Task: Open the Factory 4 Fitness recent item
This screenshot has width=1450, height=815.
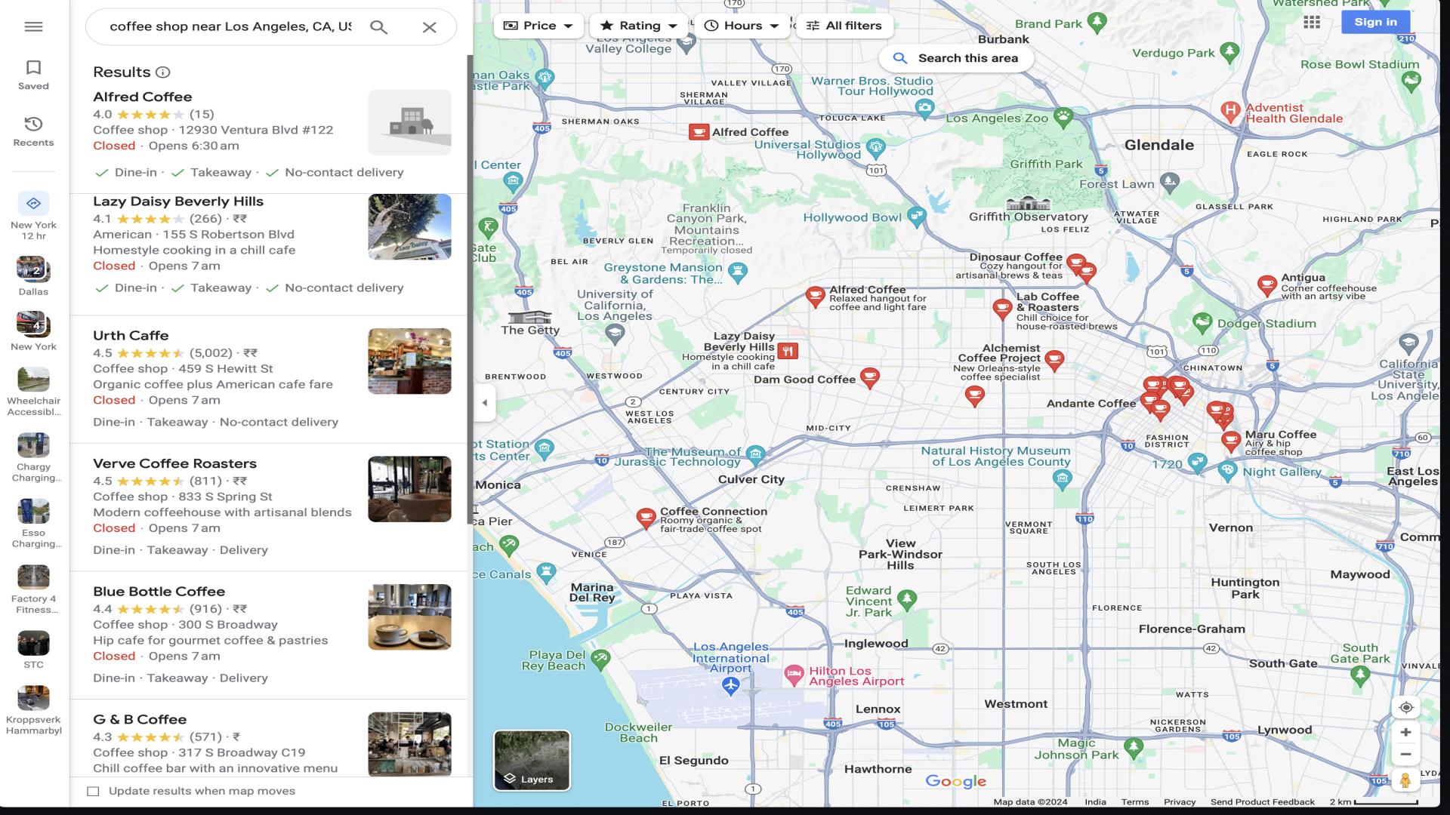Action: (33, 589)
